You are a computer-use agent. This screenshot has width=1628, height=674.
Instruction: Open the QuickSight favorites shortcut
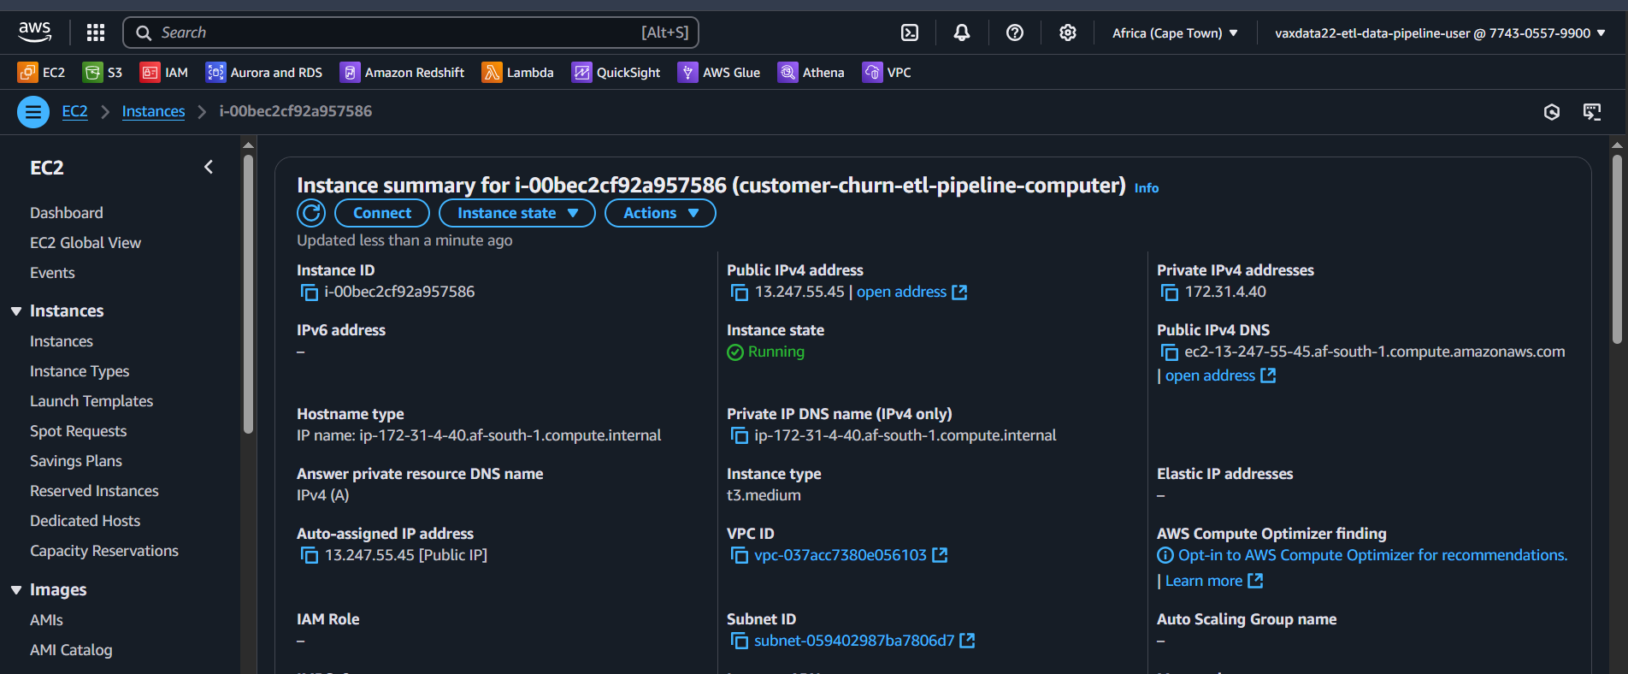[x=616, y=73]
